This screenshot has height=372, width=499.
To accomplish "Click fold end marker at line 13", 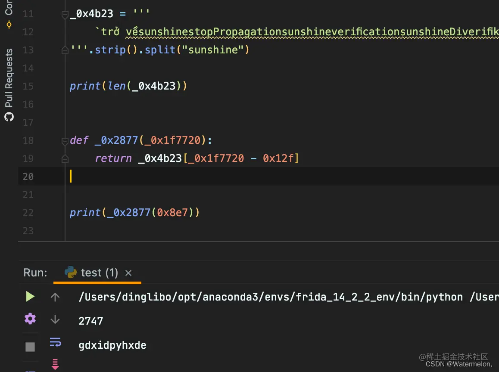I will pyautogui.click(x=65, y=50).
